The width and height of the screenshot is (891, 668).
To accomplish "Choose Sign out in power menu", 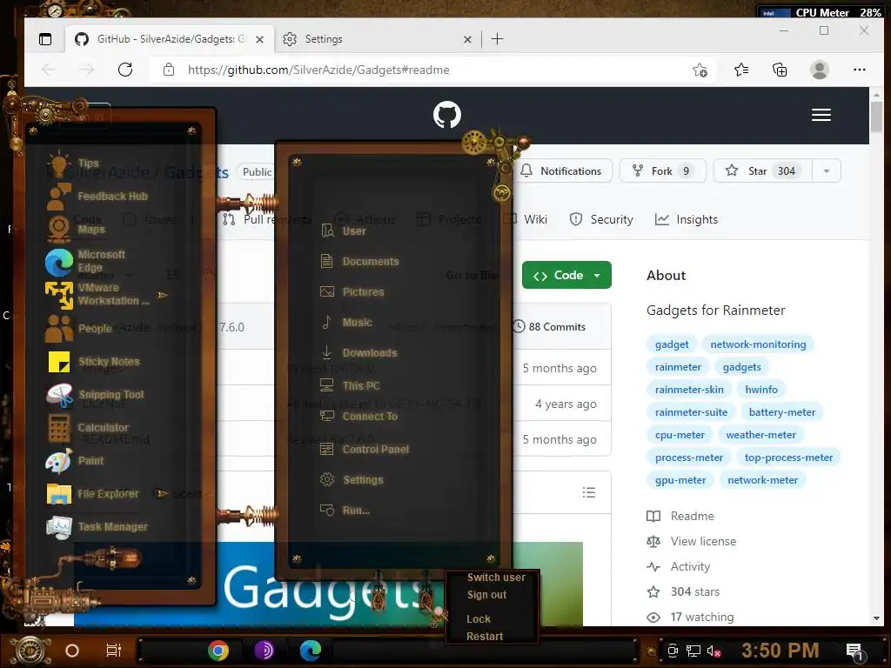I will coord(486,595).
